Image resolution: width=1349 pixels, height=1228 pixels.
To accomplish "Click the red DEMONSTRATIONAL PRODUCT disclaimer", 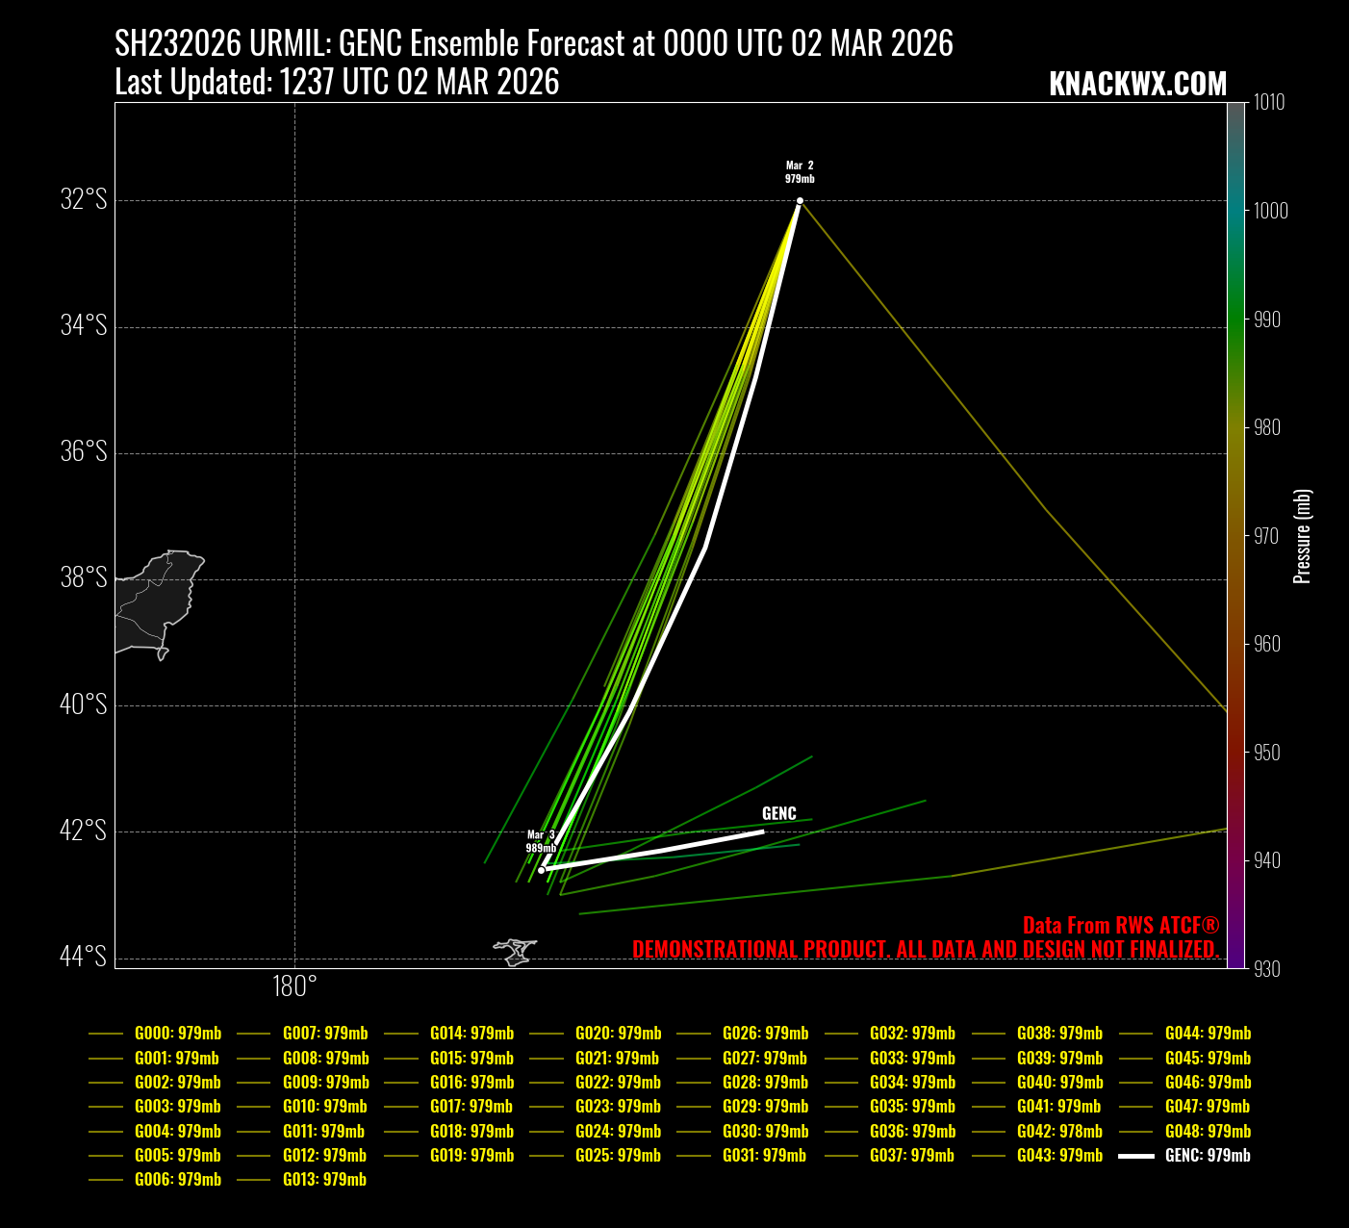I will point(926,950).
